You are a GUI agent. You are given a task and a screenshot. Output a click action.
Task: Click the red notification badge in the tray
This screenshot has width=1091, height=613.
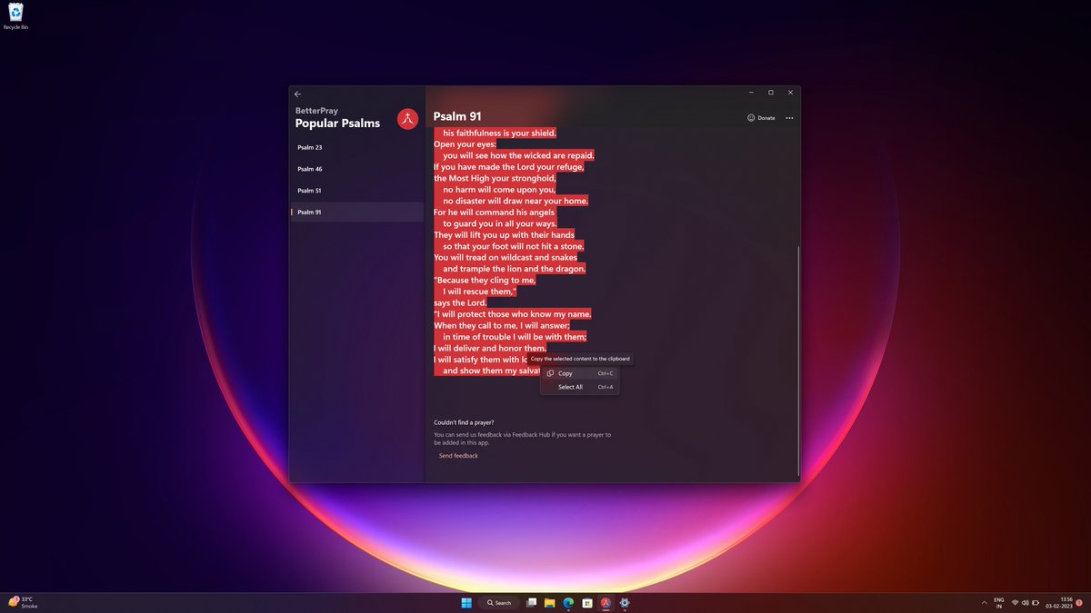pyautogui.click(x=1079, y=602)
